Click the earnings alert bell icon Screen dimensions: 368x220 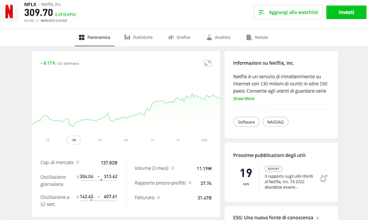pyautogui.click(x=324, y=179)
